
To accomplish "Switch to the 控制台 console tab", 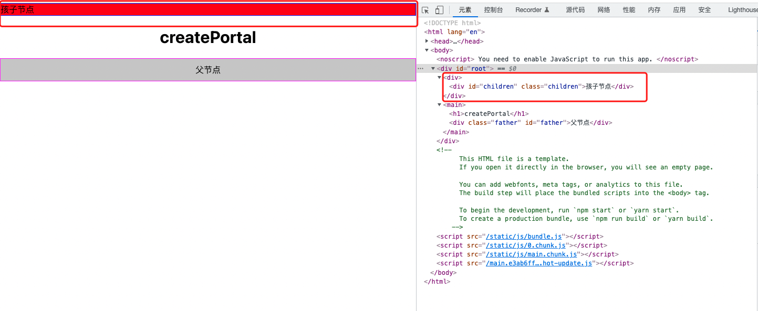I will [493, 10].
